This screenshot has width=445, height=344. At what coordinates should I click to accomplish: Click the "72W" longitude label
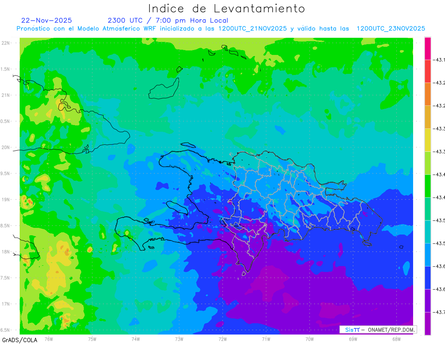click(x=222, y=339)
